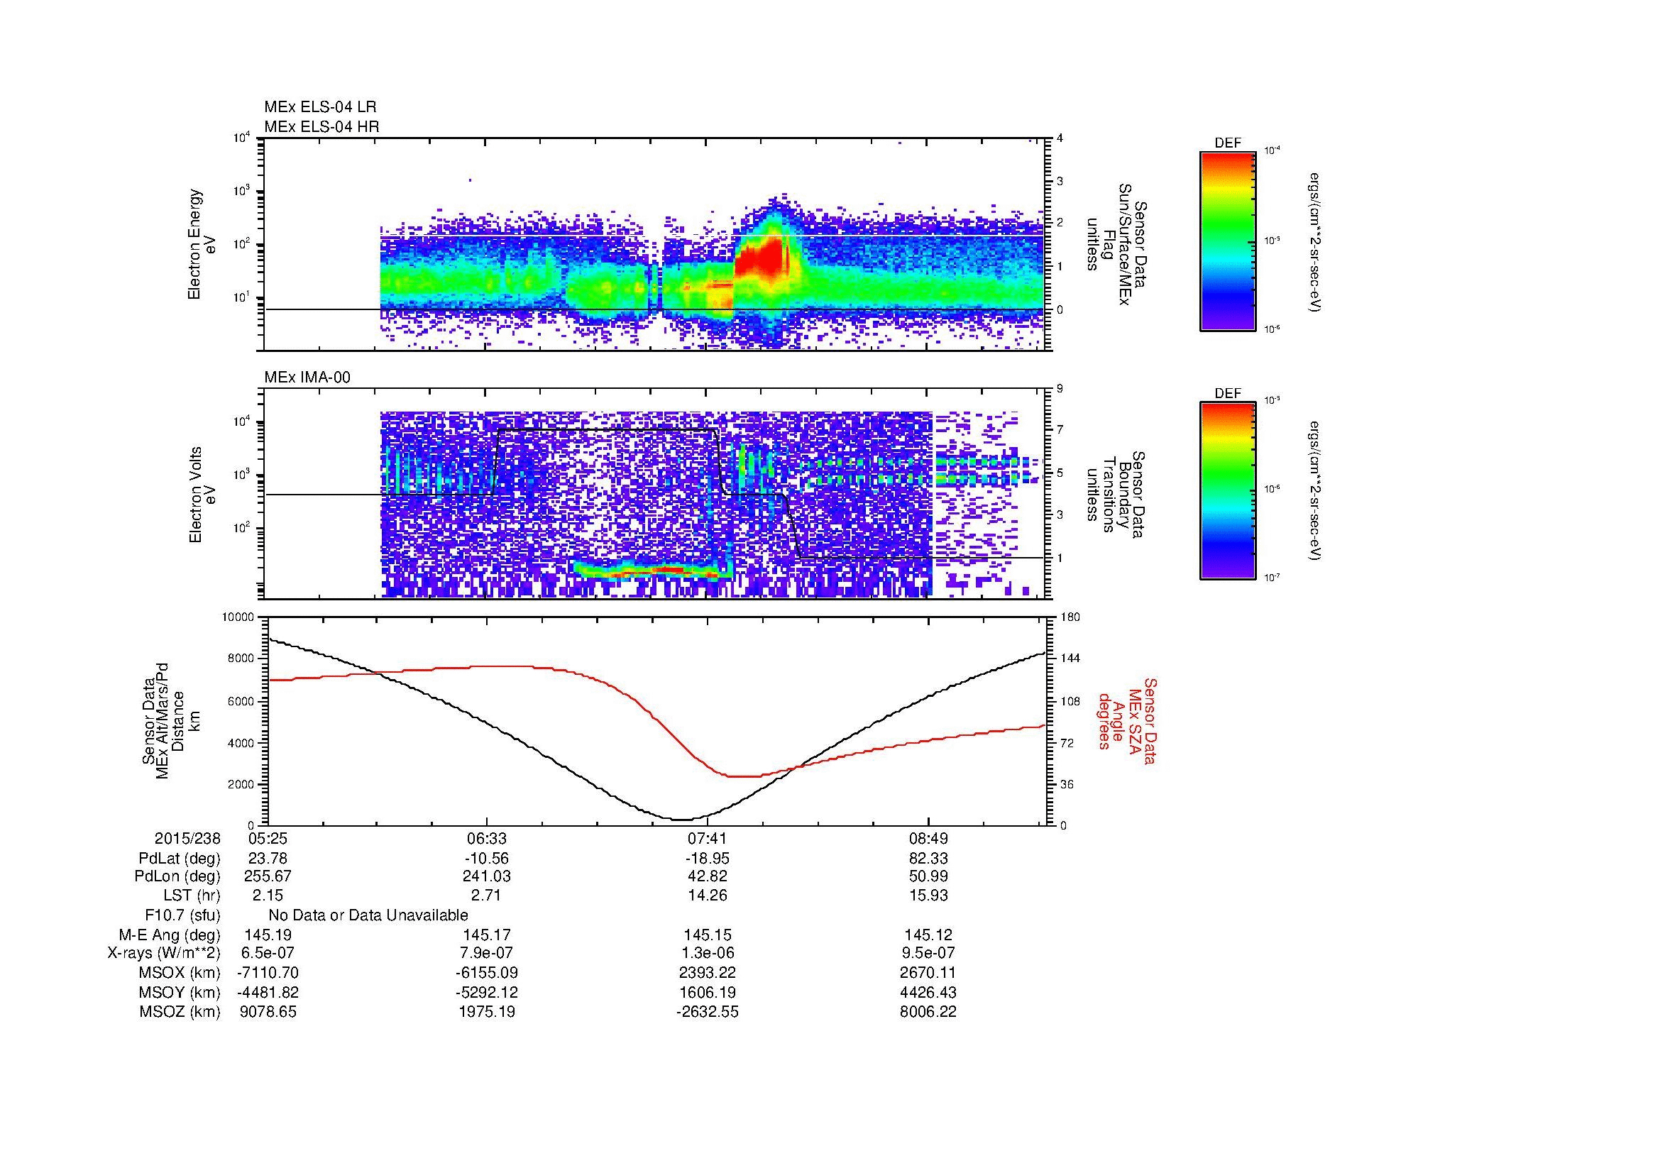Viewport: 1660px width, 1173px height.
Task: Click the 'MEx ELS-04 HR' plot title
Action: (x=321, y=126)
